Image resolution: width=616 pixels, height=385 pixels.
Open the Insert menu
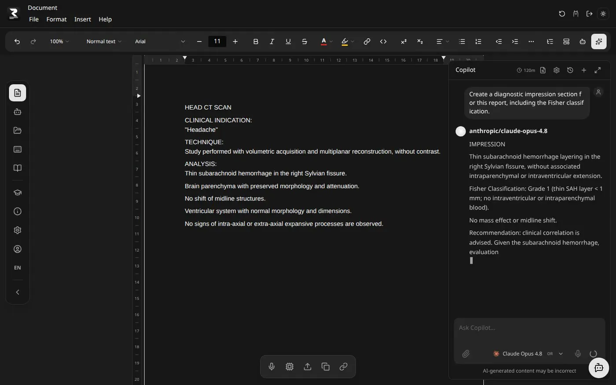(83, 19)
